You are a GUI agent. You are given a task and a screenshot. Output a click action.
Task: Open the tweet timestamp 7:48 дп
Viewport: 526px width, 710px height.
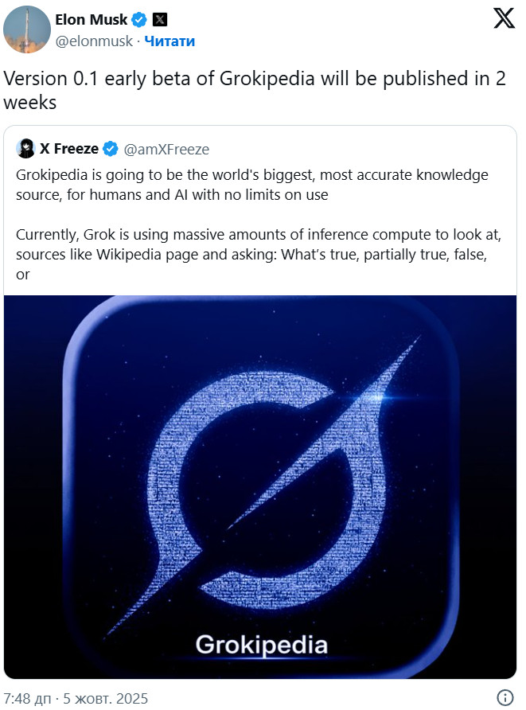(28, 699)
